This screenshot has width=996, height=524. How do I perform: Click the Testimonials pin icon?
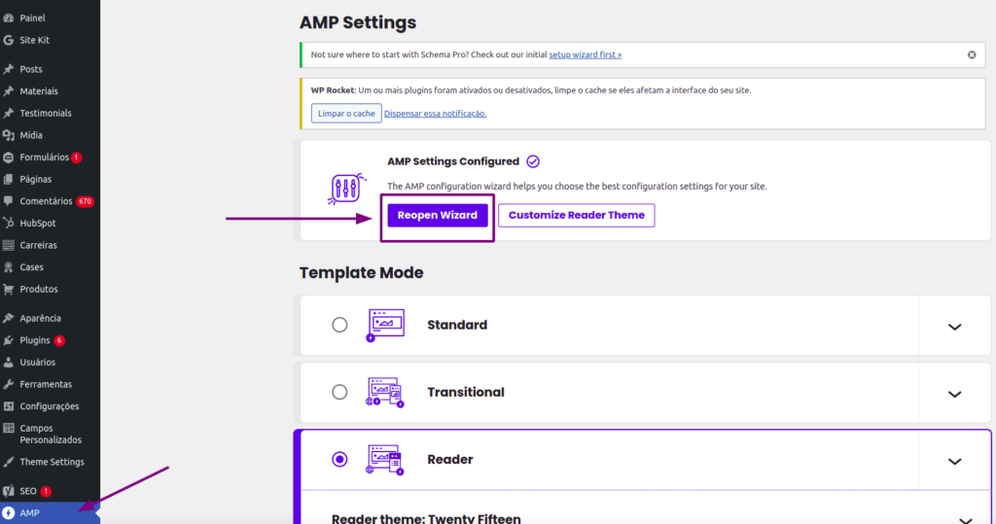point(8,113)
